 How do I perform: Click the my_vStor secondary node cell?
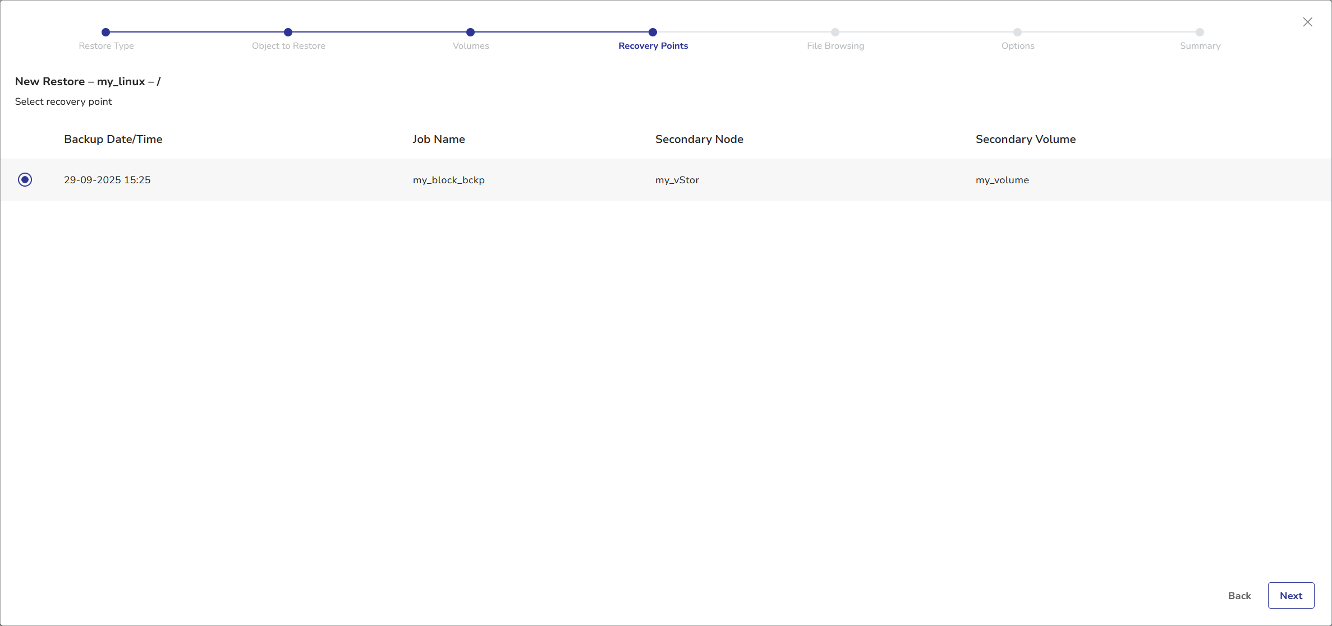[x=677, y=180]
